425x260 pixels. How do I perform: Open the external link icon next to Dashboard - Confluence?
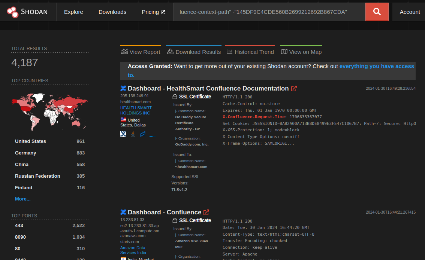coord(206,212)
